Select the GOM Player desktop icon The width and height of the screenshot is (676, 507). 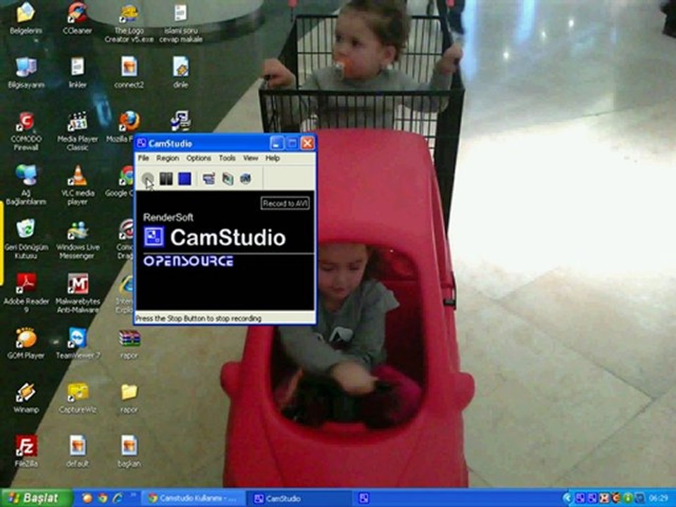pos(26,343)
